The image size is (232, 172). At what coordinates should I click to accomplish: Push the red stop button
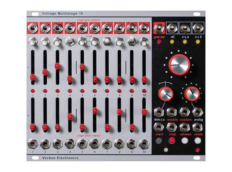pos(172,140)
